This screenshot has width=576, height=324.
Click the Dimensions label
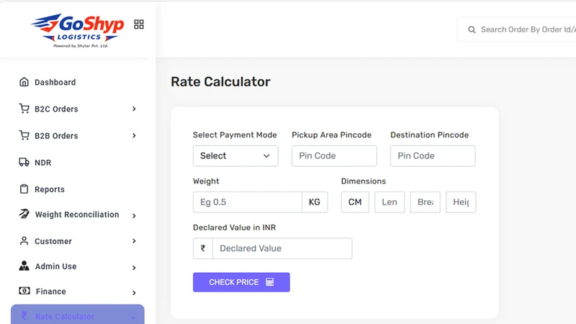(x=364, y=181)
